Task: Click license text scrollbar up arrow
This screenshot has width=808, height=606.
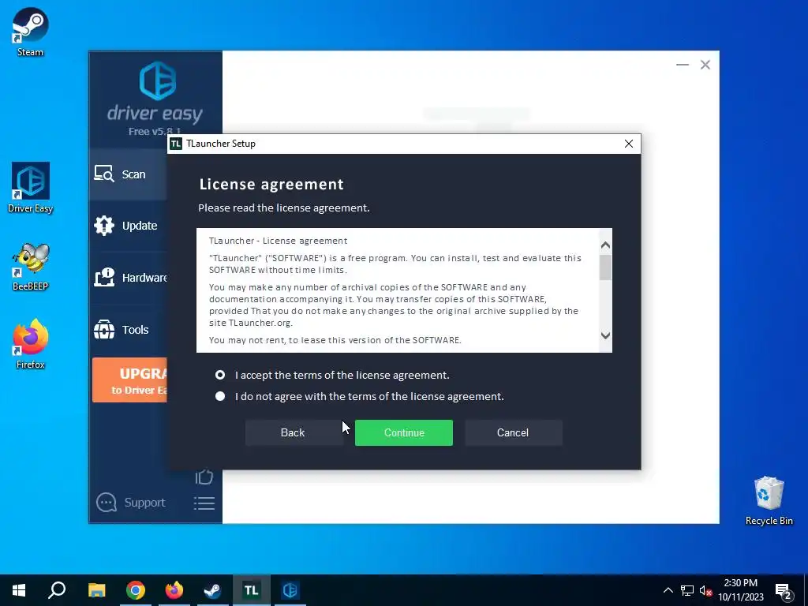Action: (x=605, y=245)
